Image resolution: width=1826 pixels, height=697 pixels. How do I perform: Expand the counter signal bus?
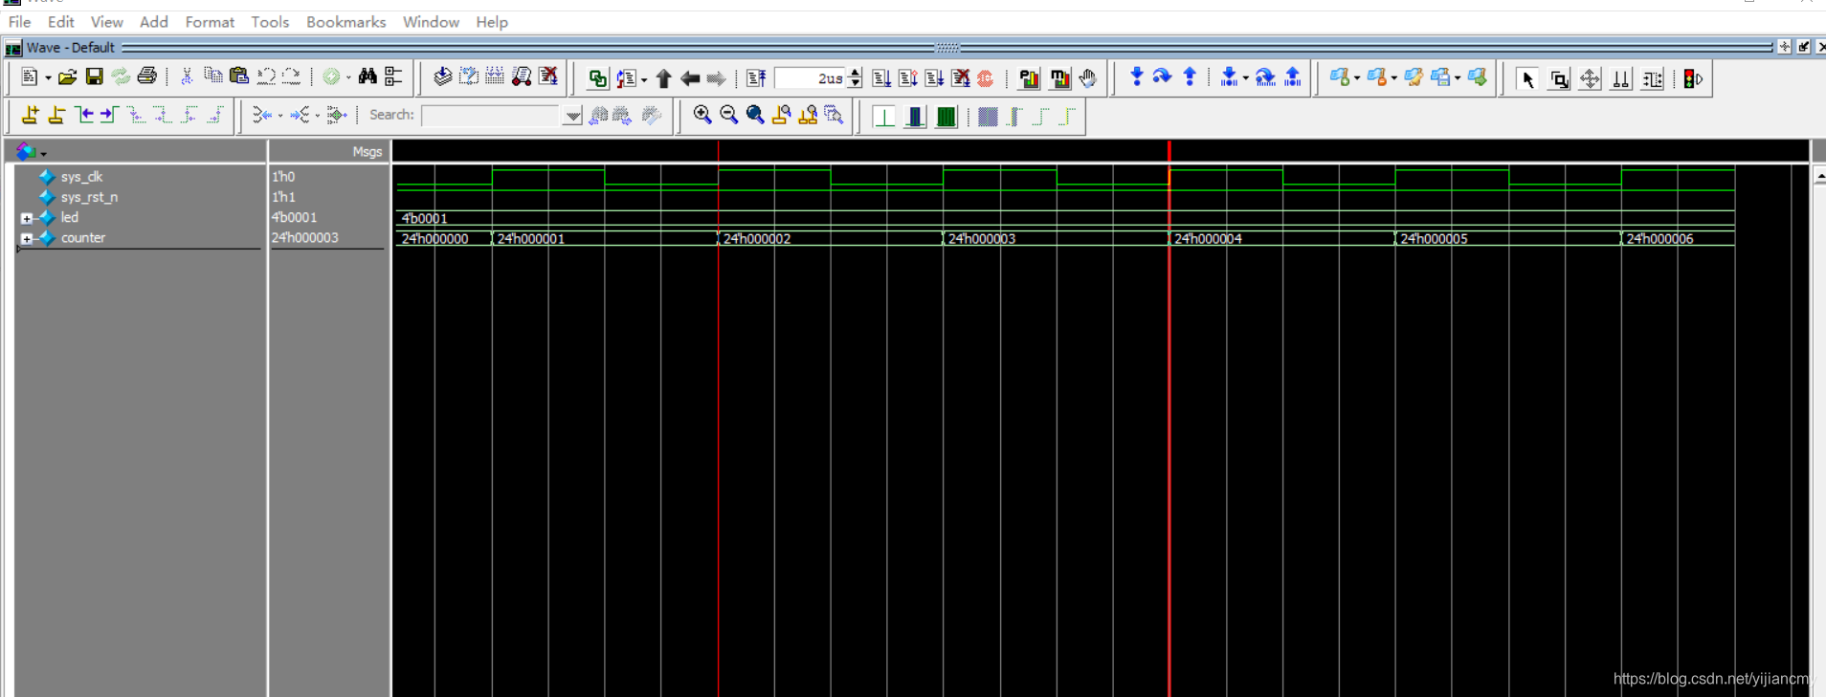pos(27,238)
